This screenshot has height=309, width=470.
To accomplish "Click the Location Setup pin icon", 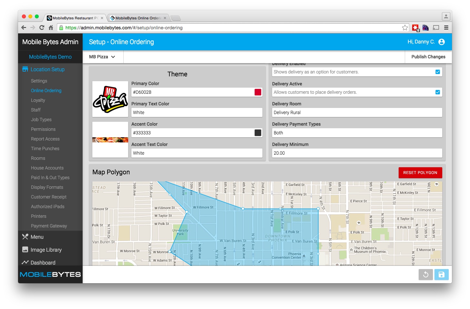I will [x=25, y=69].
